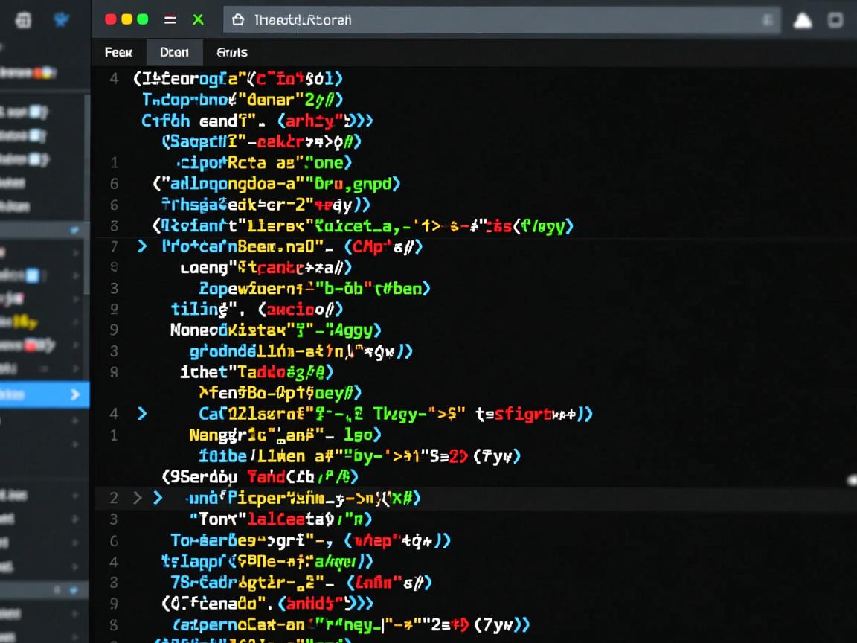Click the lock icon in address bar
This screenshot has width=857, height=643.
pyautogui.click(x=238, y=20)
